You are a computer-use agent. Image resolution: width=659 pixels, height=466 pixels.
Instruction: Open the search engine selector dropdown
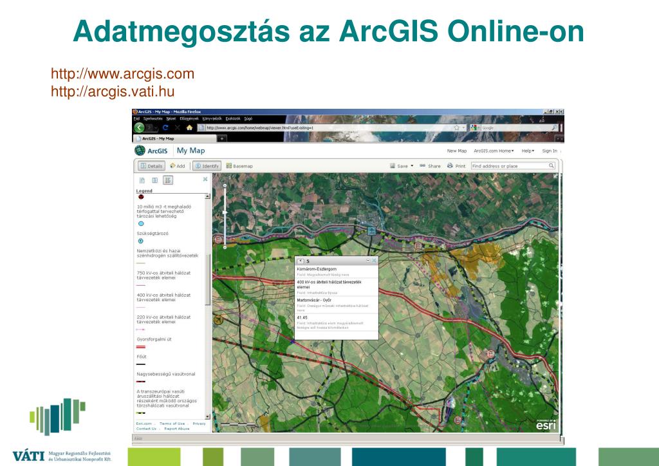[x=475, y=127]
